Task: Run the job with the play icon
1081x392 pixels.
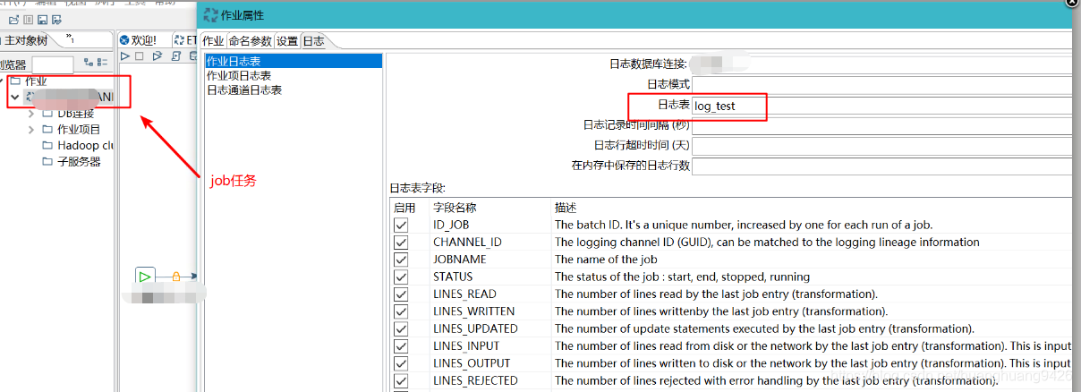Action: coord(124,55)
